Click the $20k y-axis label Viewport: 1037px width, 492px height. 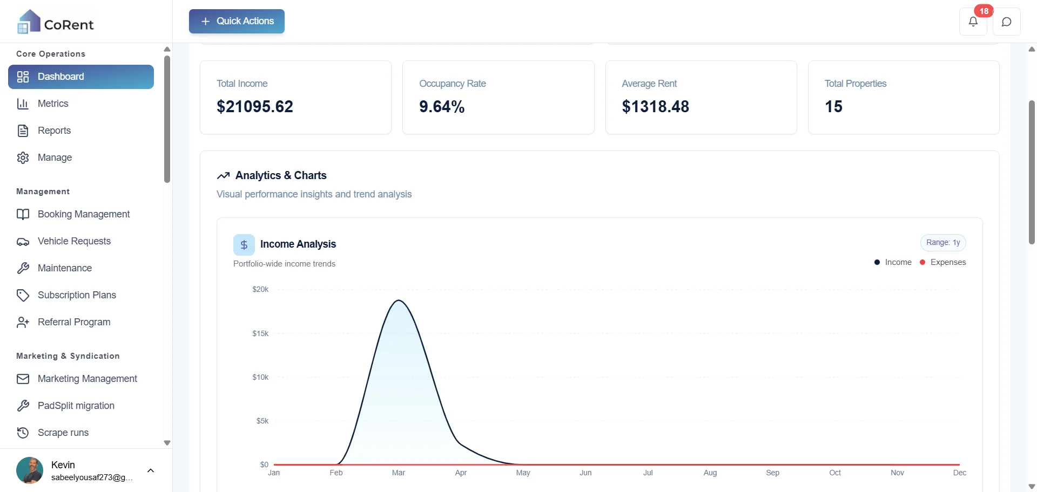260,289
